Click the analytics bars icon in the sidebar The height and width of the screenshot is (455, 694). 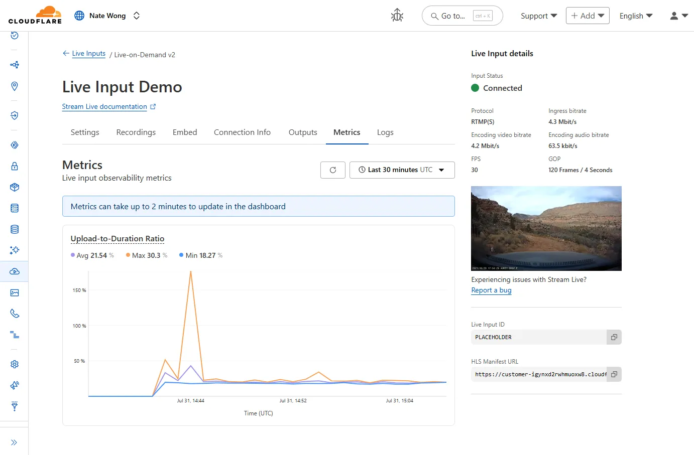[x=15, y=335]
